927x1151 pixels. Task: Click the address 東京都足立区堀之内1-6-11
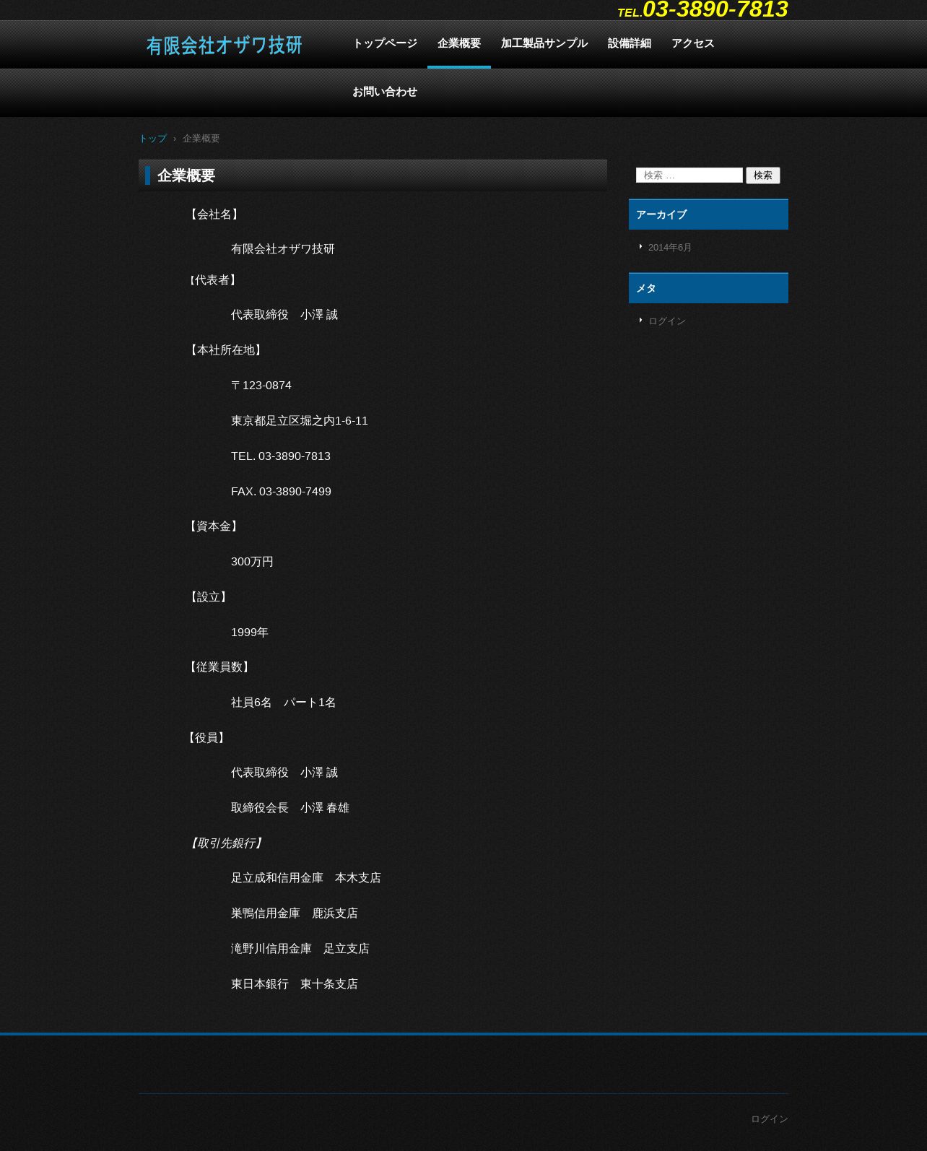pos(300,421)
